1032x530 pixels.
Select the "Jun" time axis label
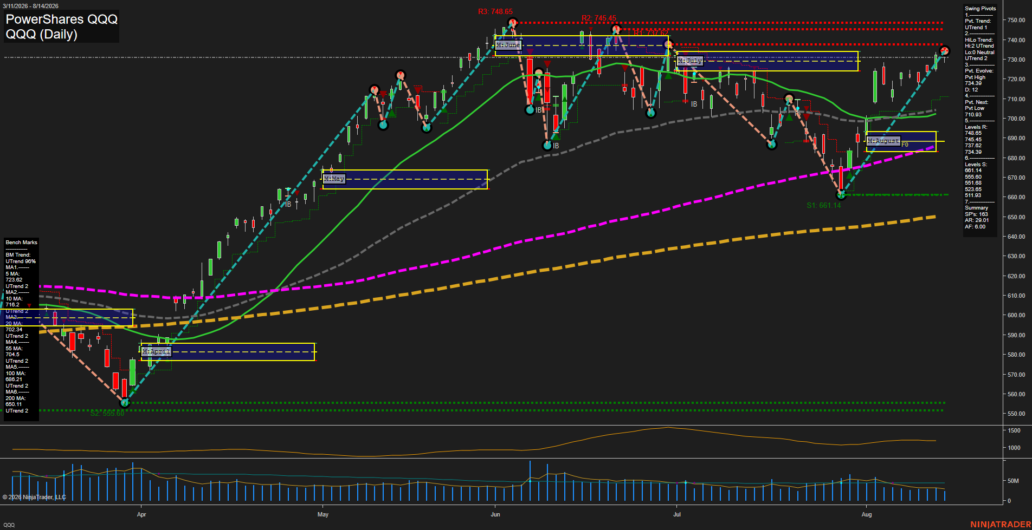pos(495,514)
